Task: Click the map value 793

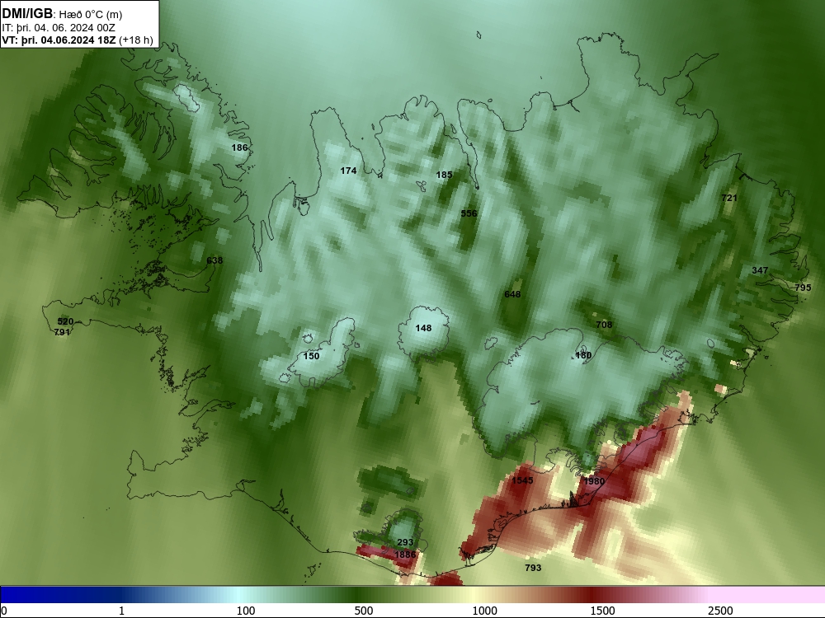Action: (533, 568)
